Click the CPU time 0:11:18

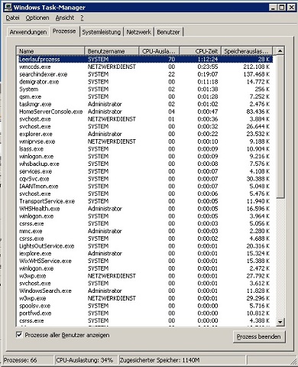tap(208, 82)
